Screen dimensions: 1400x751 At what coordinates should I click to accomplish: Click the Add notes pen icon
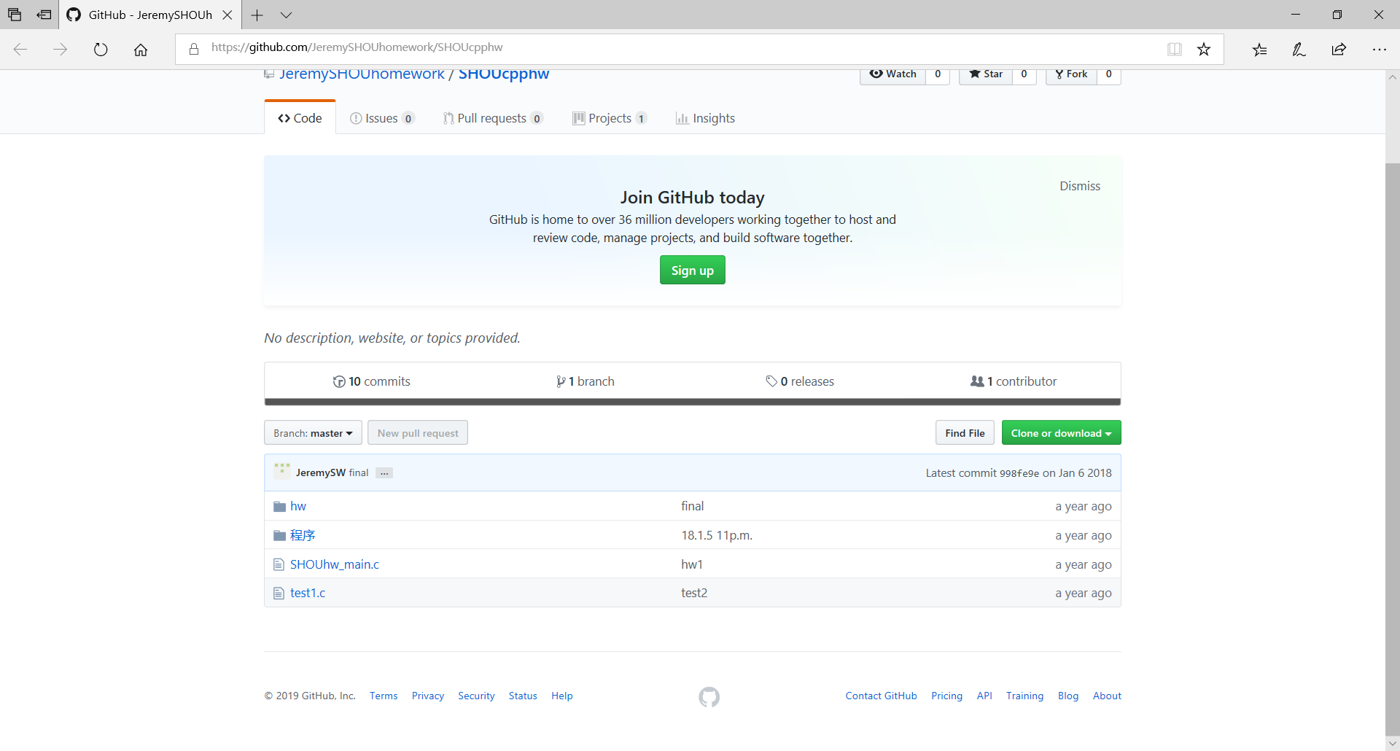tap(1299, 49)
